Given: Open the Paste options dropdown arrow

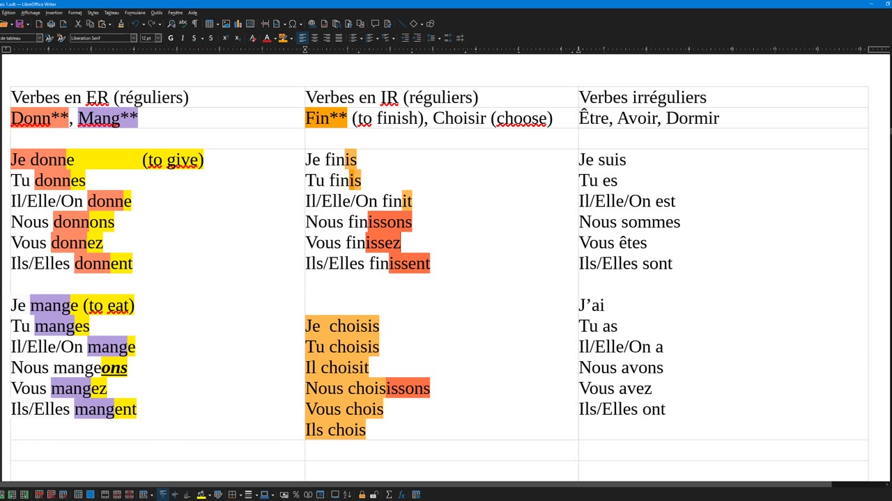Looking at the screenshot, I should (109, 24).
